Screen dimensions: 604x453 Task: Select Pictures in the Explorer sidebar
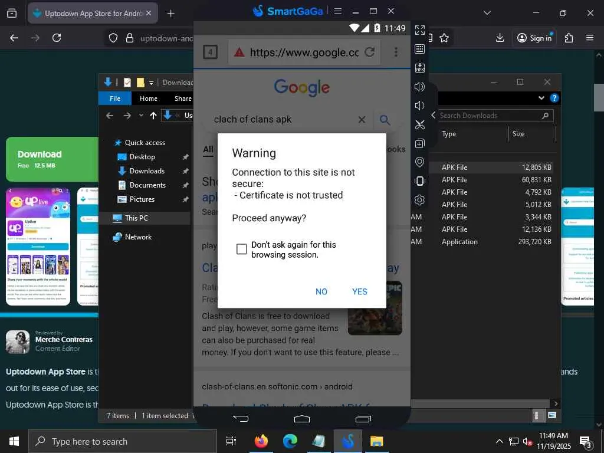tap(142, 199)
